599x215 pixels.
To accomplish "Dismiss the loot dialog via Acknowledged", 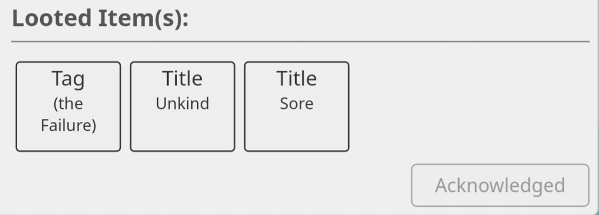I will point(500,186).
